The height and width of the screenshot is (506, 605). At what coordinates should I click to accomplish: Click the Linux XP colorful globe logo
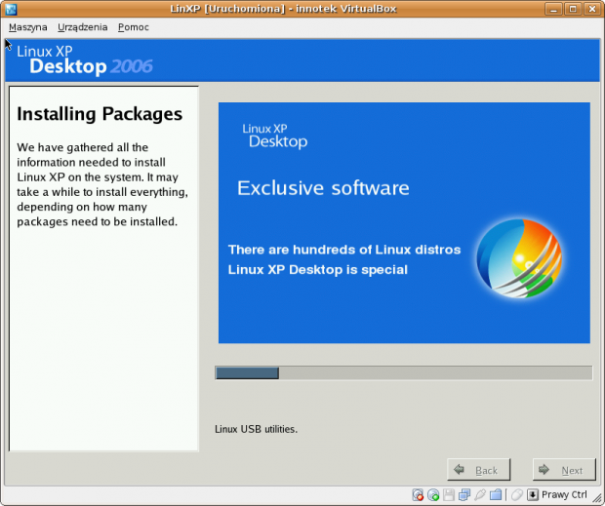click(518, 257)
